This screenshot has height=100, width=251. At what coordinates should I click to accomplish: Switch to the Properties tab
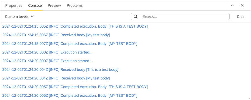point(14,6)
